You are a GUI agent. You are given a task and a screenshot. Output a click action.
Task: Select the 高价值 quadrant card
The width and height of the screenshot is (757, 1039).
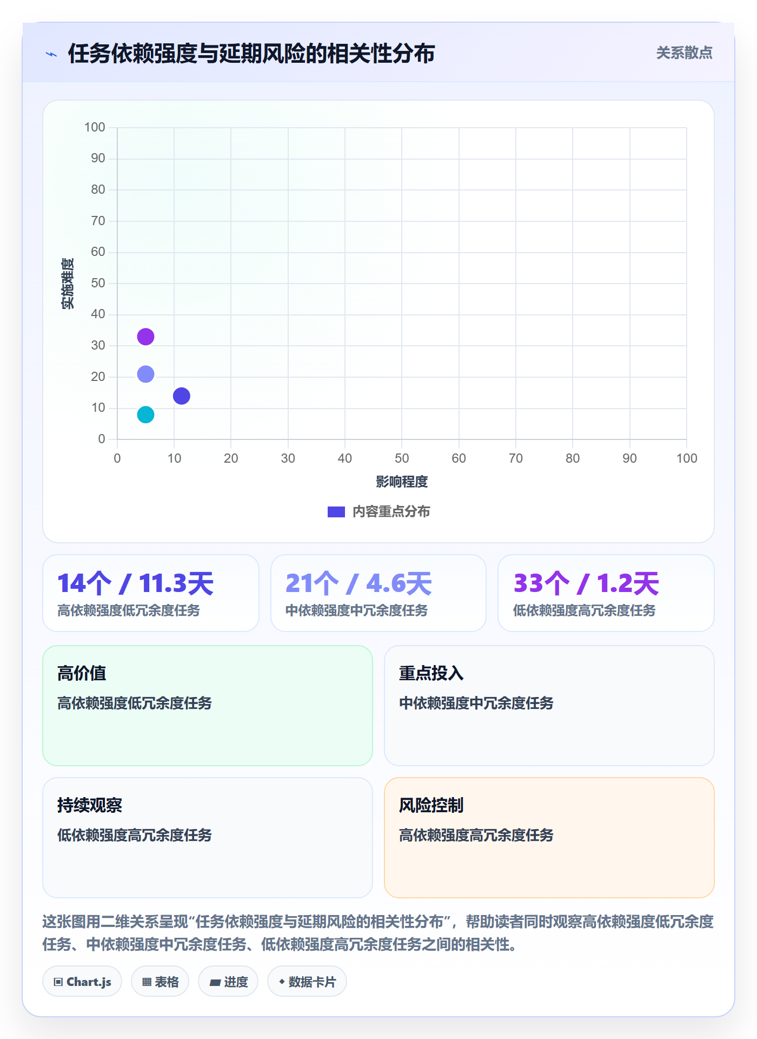208,706
